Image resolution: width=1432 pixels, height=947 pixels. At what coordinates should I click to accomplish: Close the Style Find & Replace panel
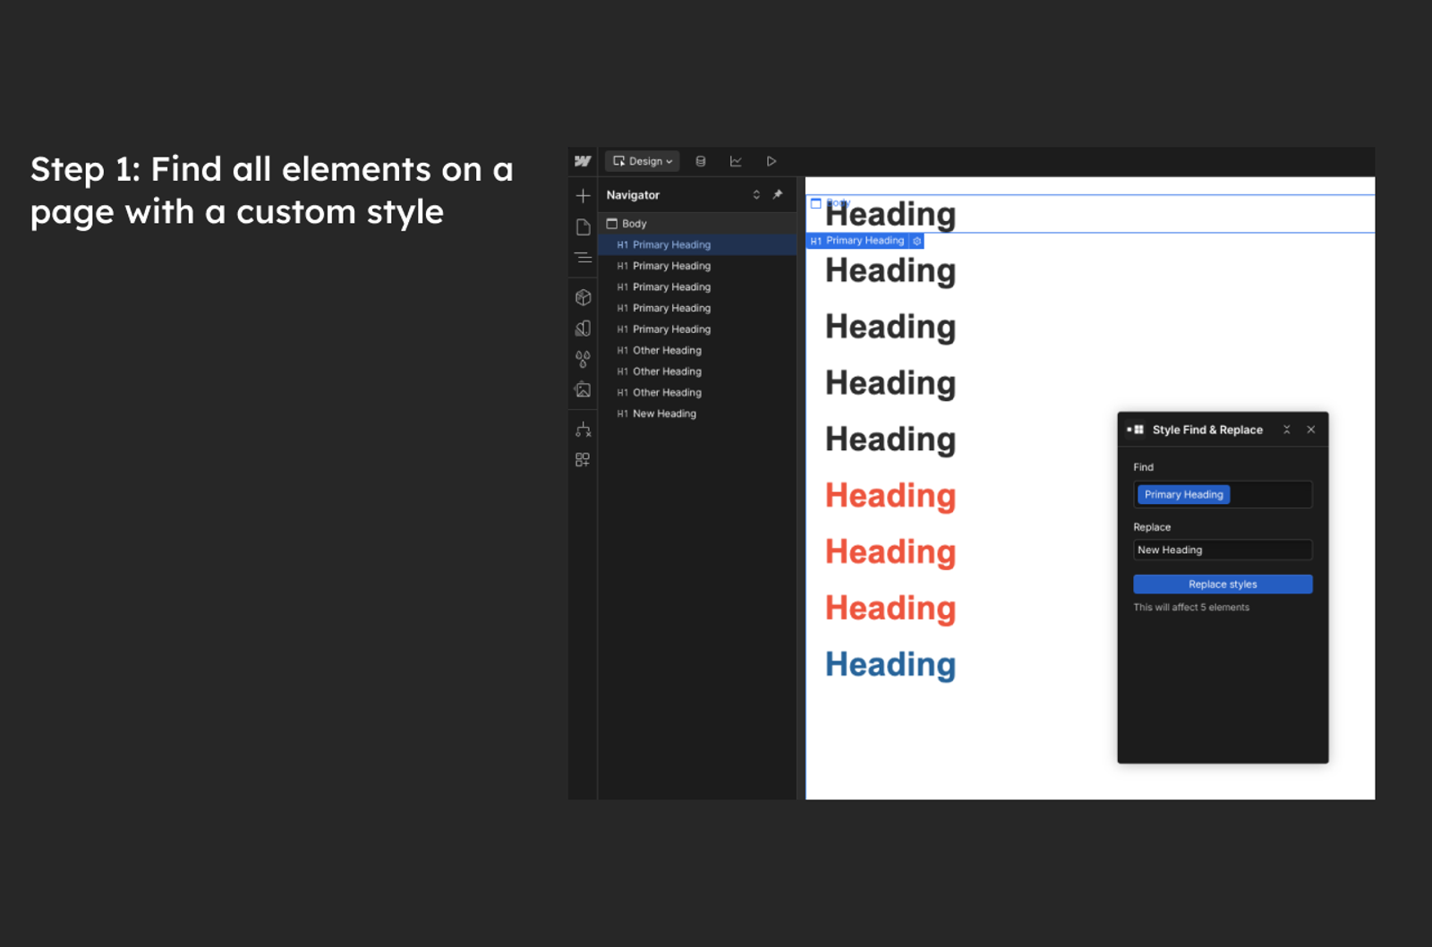[x=1311, y=430]
